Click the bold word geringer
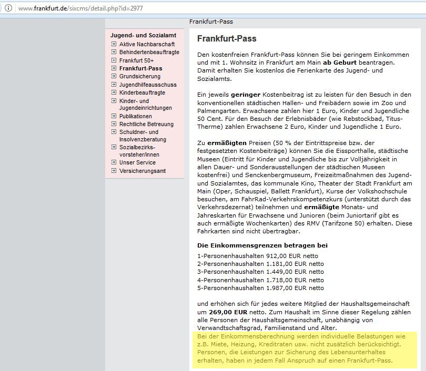Viewport: 426px width, 371px height. tap(246, 95)
